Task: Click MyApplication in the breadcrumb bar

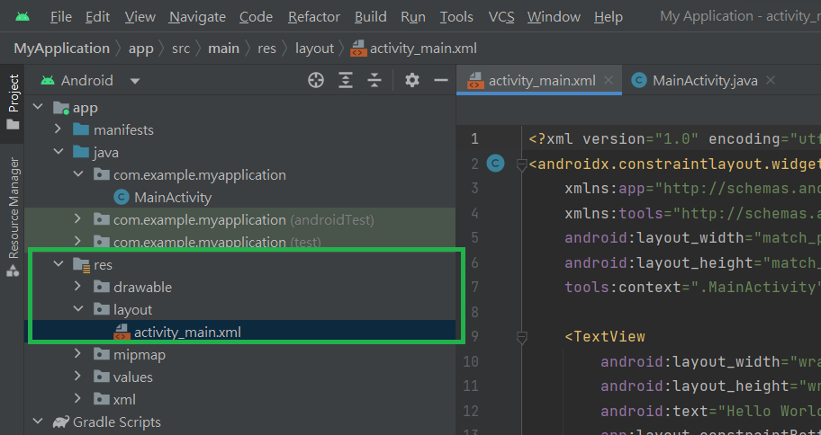Action: tap(62, 49)
